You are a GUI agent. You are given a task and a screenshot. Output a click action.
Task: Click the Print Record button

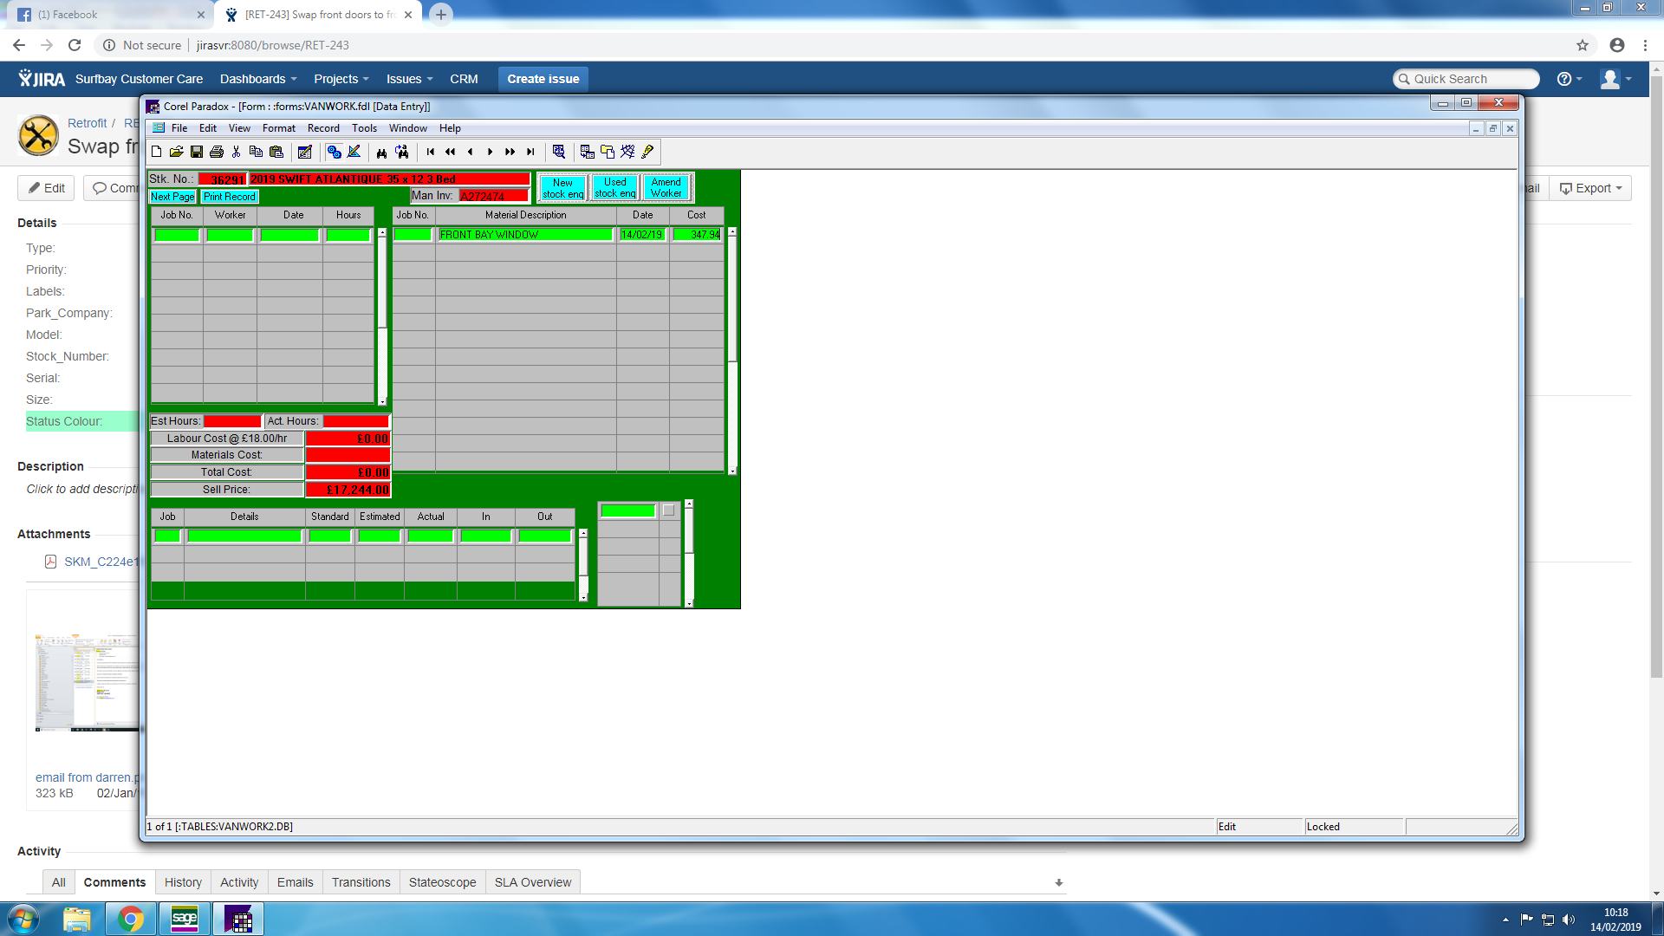230,197
